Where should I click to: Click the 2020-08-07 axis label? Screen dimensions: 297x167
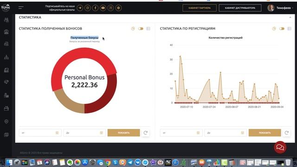tap(232, 107)
